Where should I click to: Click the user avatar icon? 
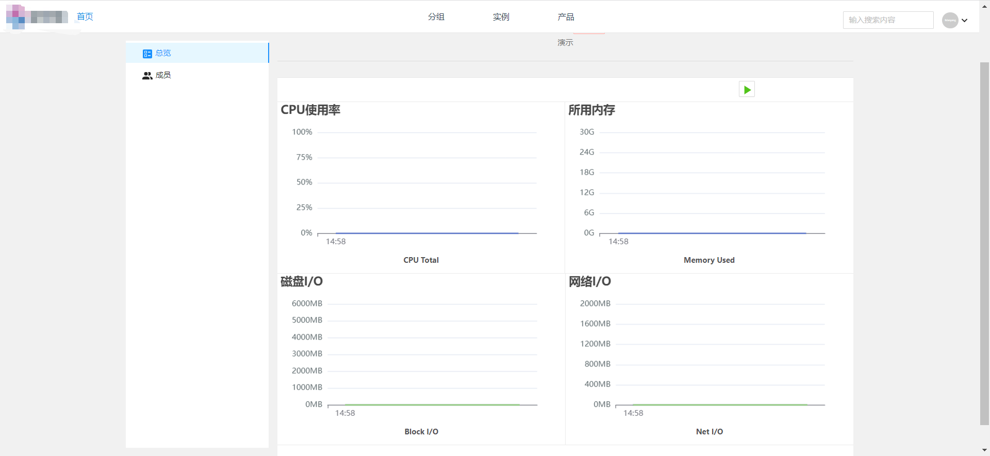[x=950, y=20]
